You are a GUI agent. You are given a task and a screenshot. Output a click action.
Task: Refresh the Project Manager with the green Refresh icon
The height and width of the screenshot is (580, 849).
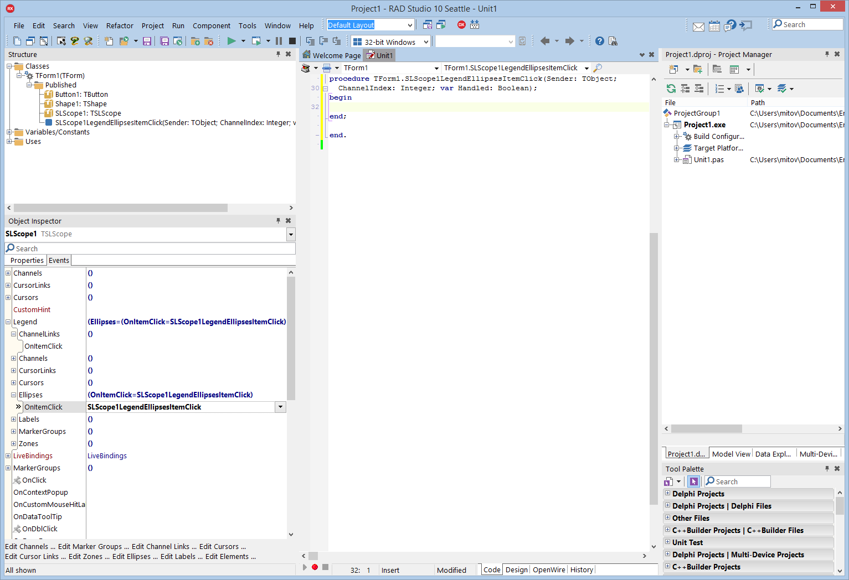pyautogui.click(x=671, y=89)
